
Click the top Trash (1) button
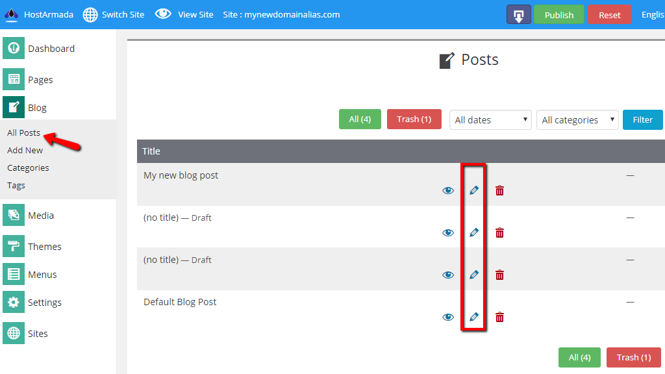414,119
